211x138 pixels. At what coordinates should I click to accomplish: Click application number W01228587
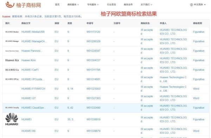(x=94, y=51)
